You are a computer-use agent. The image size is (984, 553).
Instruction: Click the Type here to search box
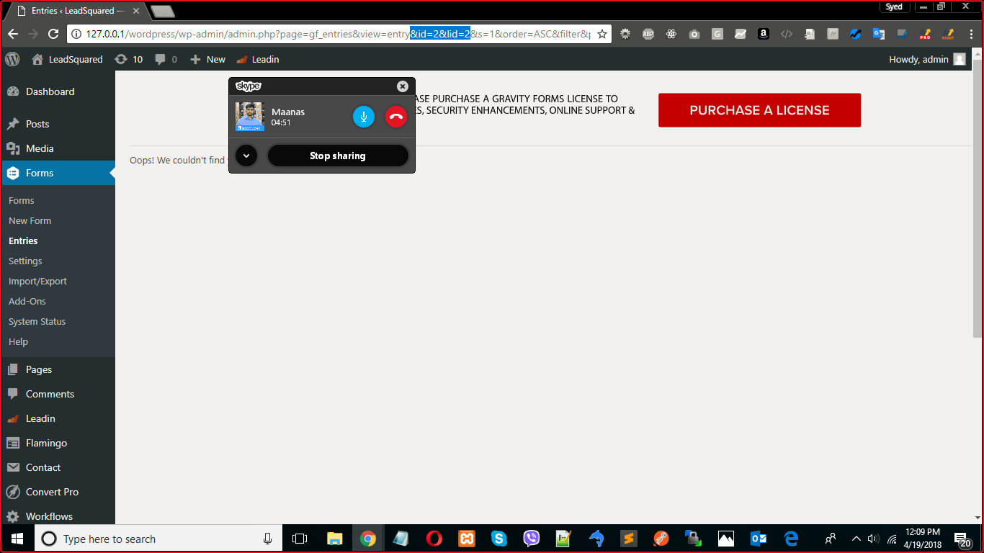(158, 539)
